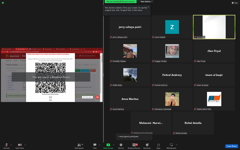
Task: Select Enggar Widya profile picture
Action: [172, 51]
